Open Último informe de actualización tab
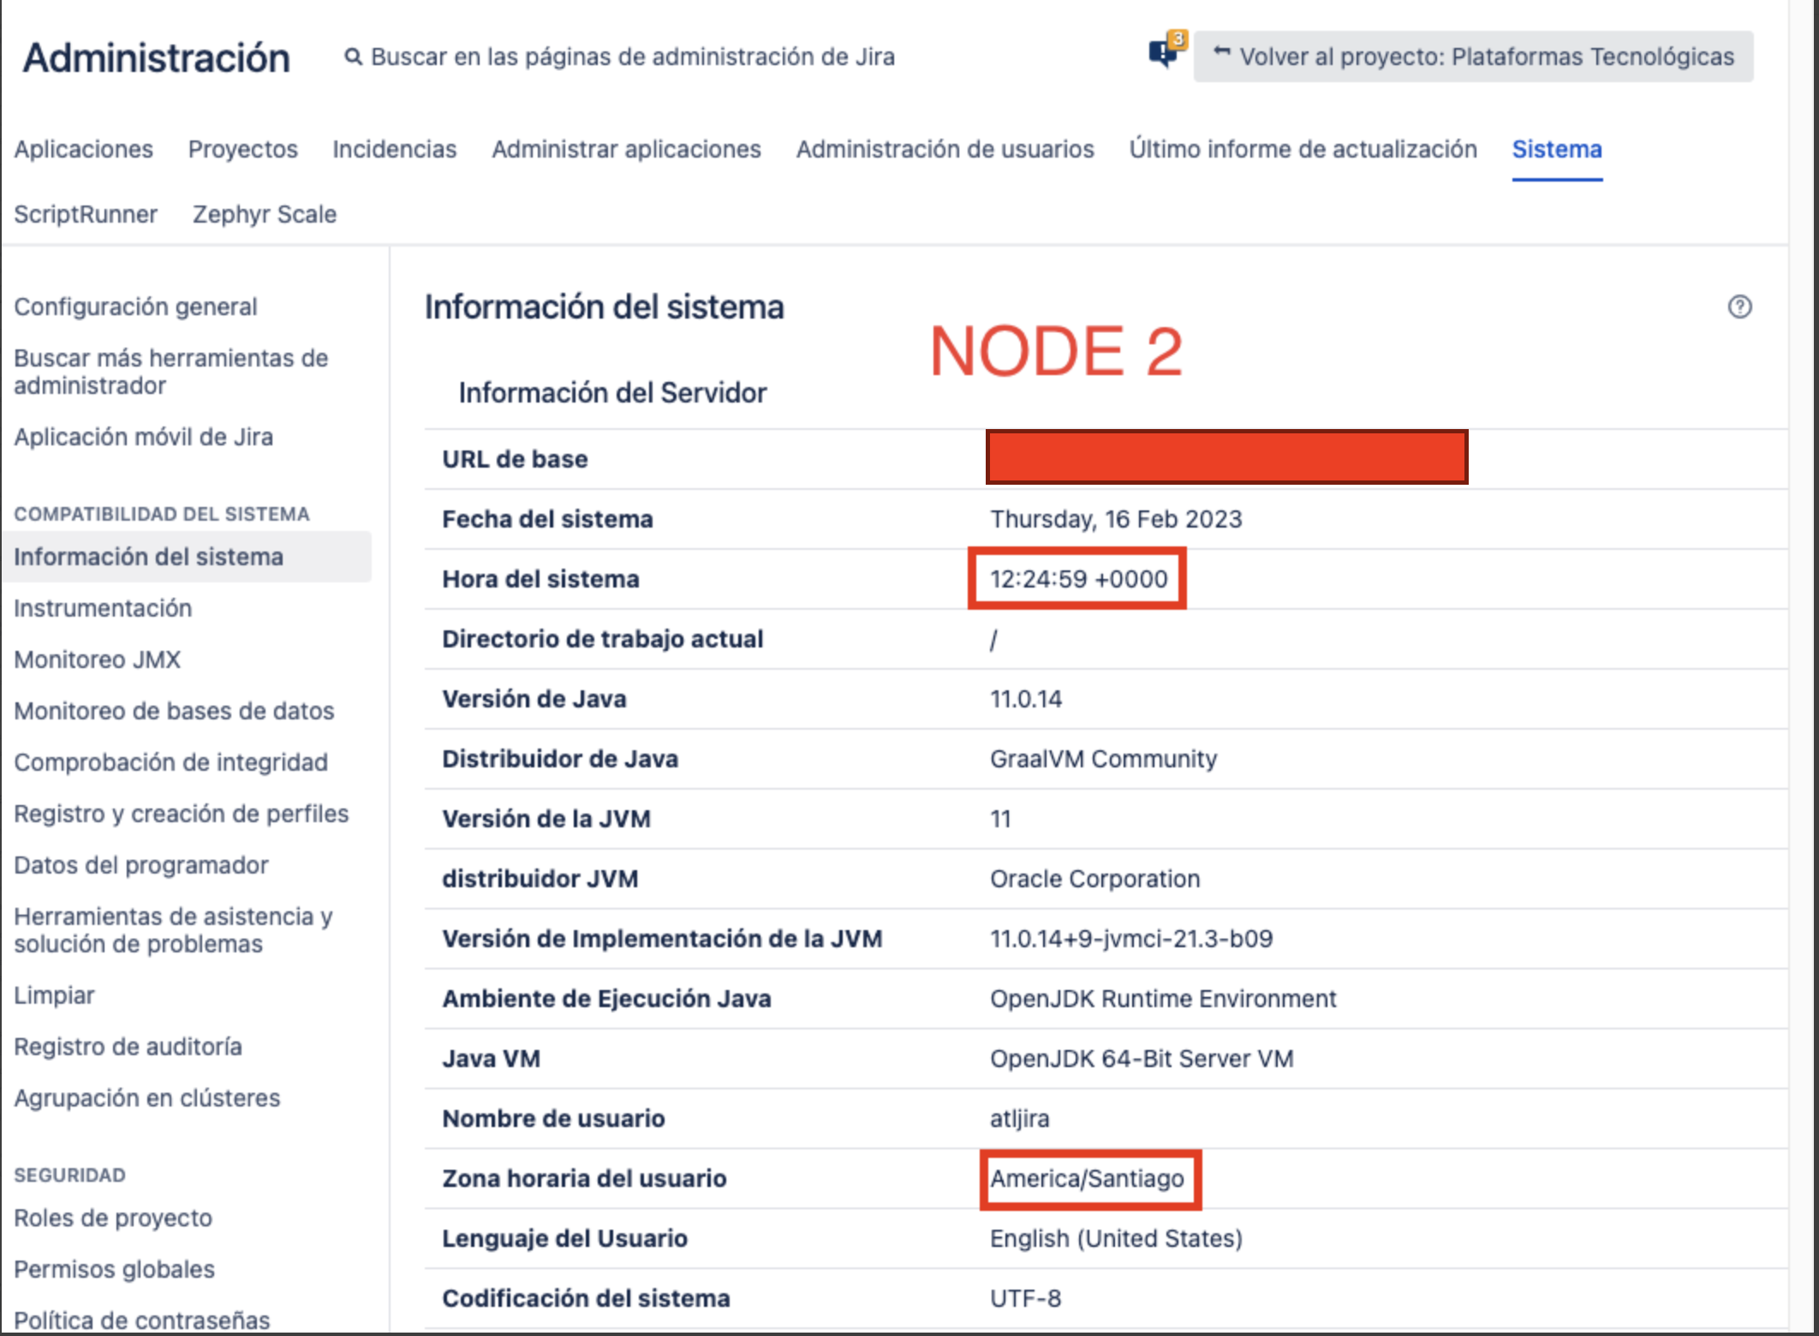 tap(1303, 149)
